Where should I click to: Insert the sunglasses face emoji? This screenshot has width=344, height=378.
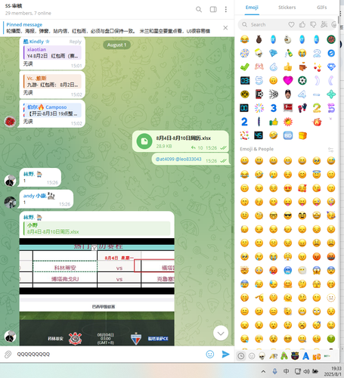[x=288, y=215]
